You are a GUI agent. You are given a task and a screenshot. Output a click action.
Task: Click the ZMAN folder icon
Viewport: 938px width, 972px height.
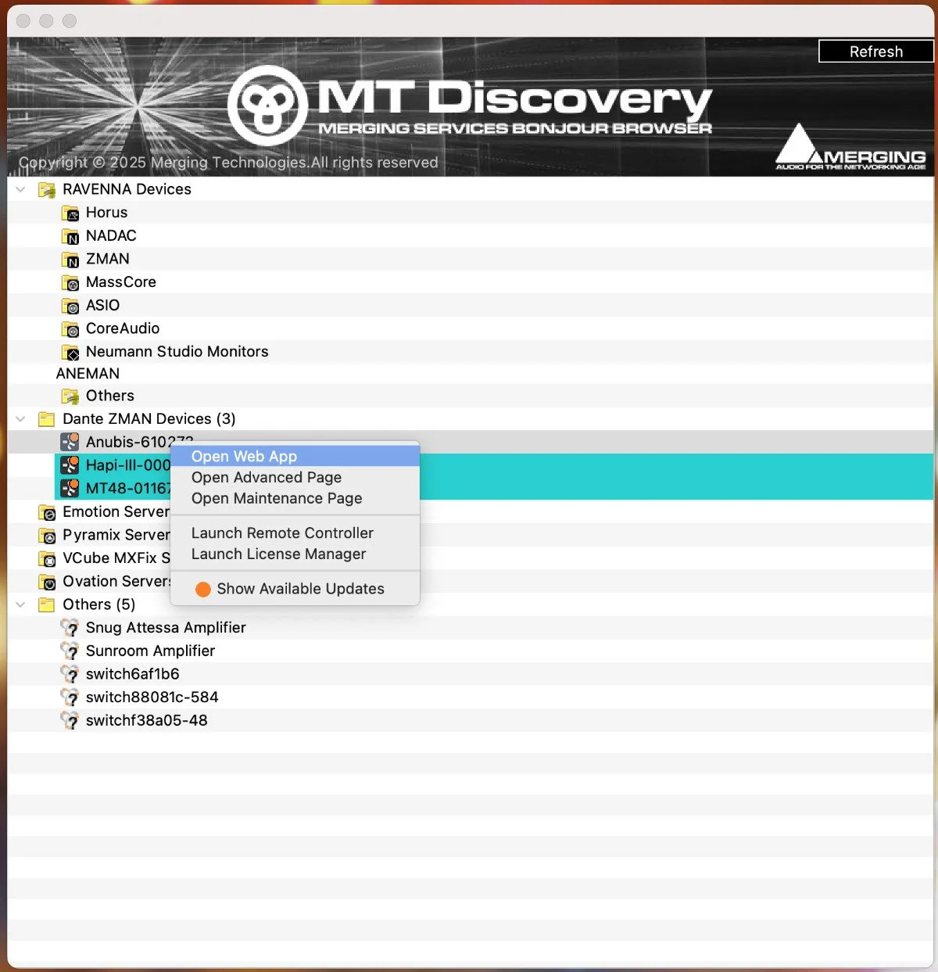pyautogui.click(x=70, y=260)
